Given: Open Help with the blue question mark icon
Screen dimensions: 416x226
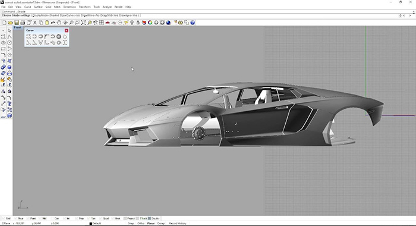Looking at the screenshot, I should pyautogui.click(x=193, y=23).
